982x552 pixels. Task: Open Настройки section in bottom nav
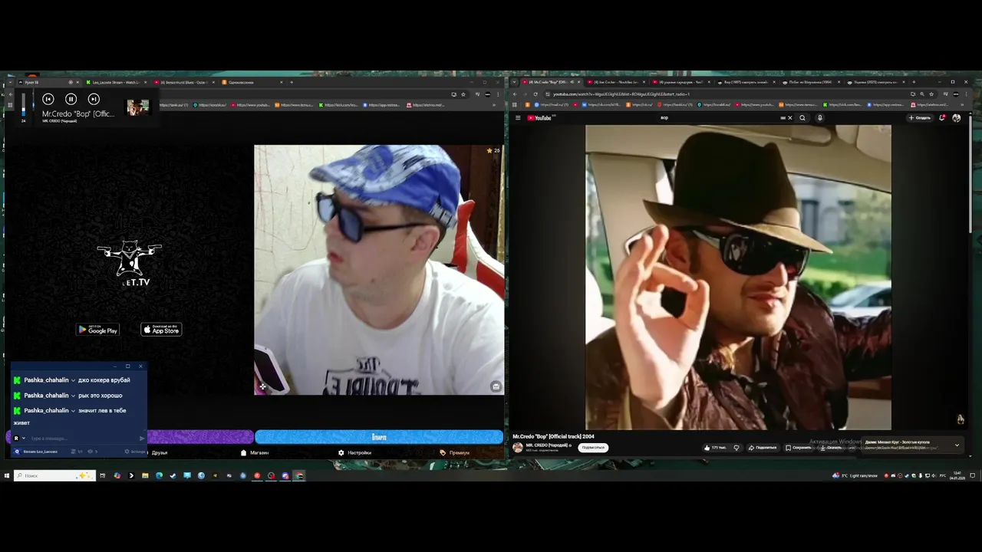(354, 453)
